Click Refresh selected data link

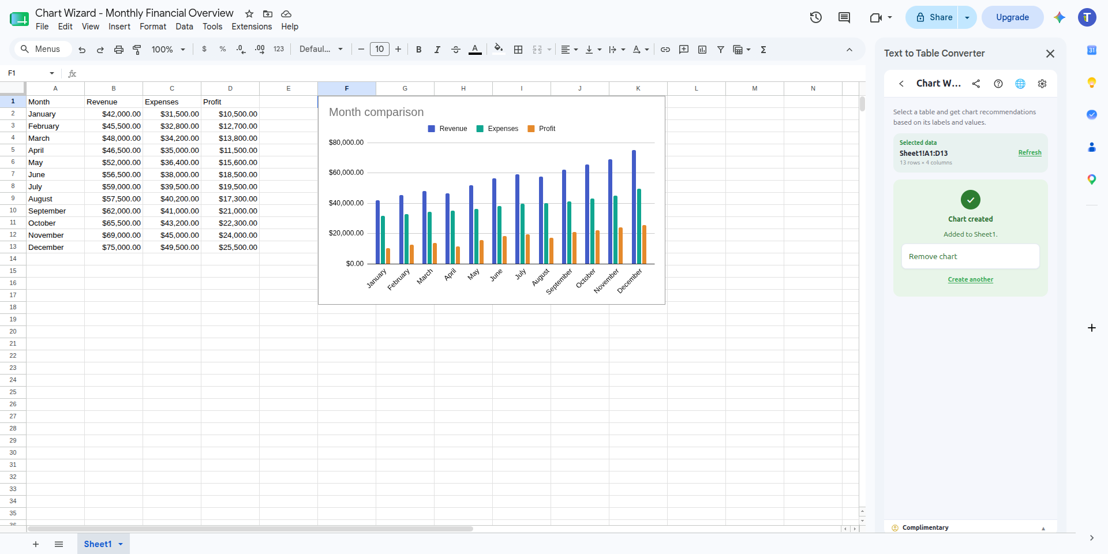tap(1030, 152)
